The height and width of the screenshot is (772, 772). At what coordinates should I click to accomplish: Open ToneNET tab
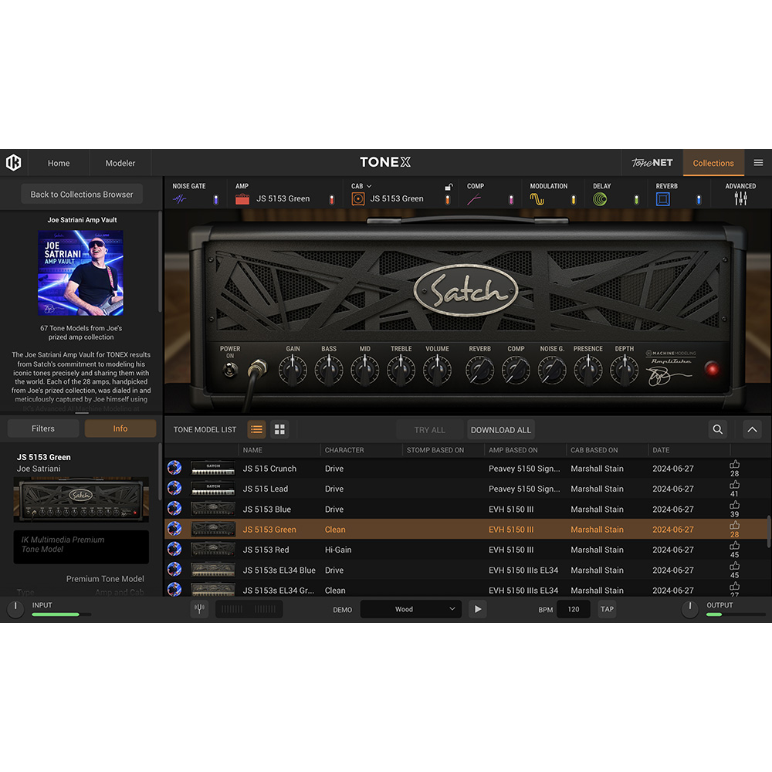(x=652, y=162)
